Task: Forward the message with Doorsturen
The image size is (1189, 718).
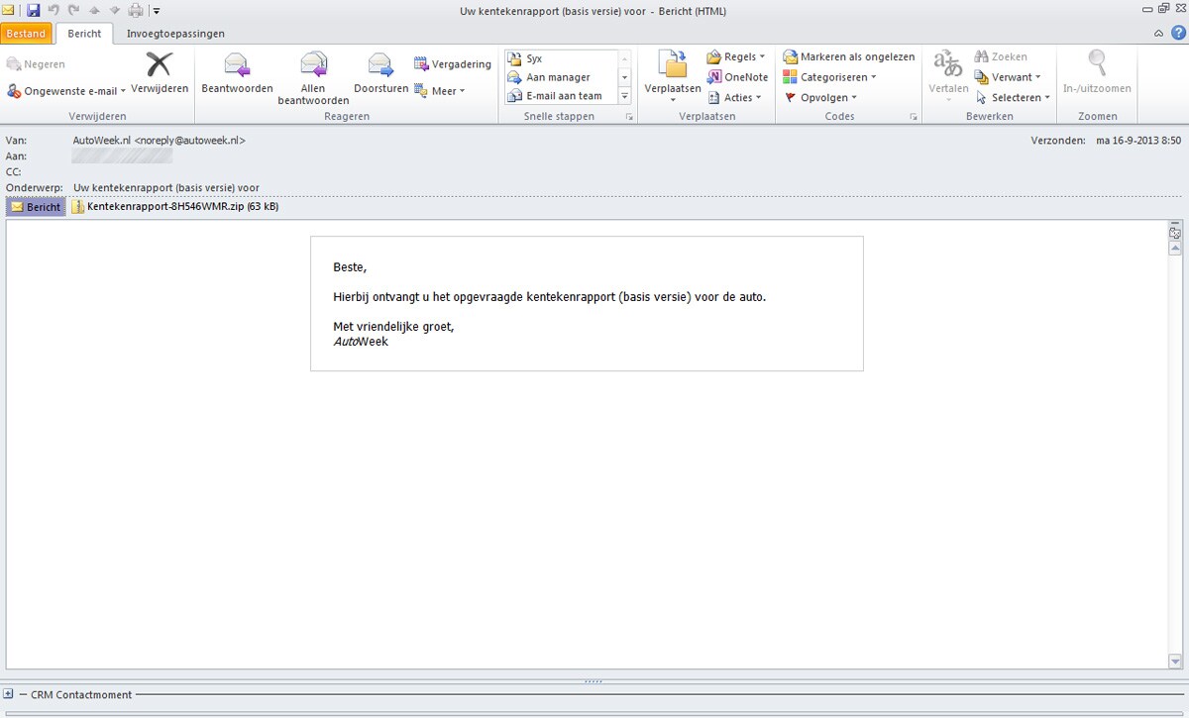Action: click(x=380, y=65)
